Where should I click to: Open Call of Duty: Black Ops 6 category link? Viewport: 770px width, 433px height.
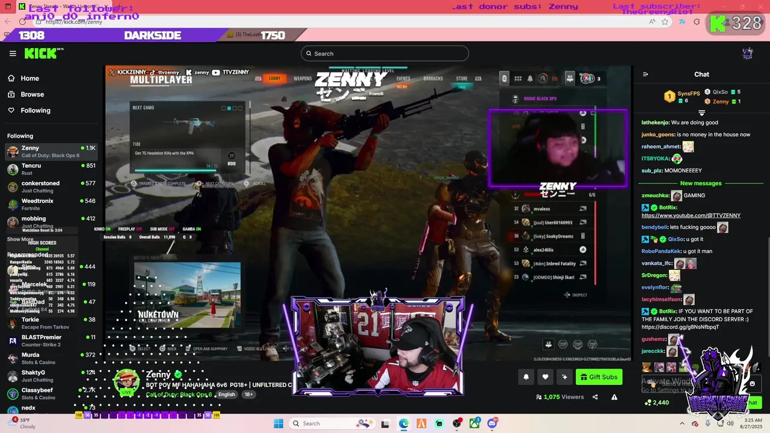[179, 395]
